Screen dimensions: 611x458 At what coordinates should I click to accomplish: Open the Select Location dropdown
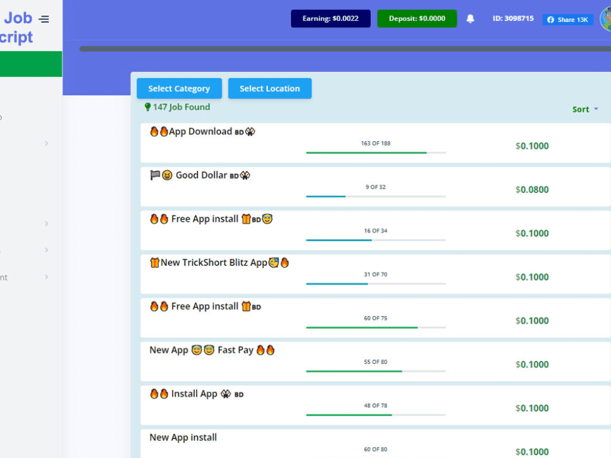[x=269, y=88]
